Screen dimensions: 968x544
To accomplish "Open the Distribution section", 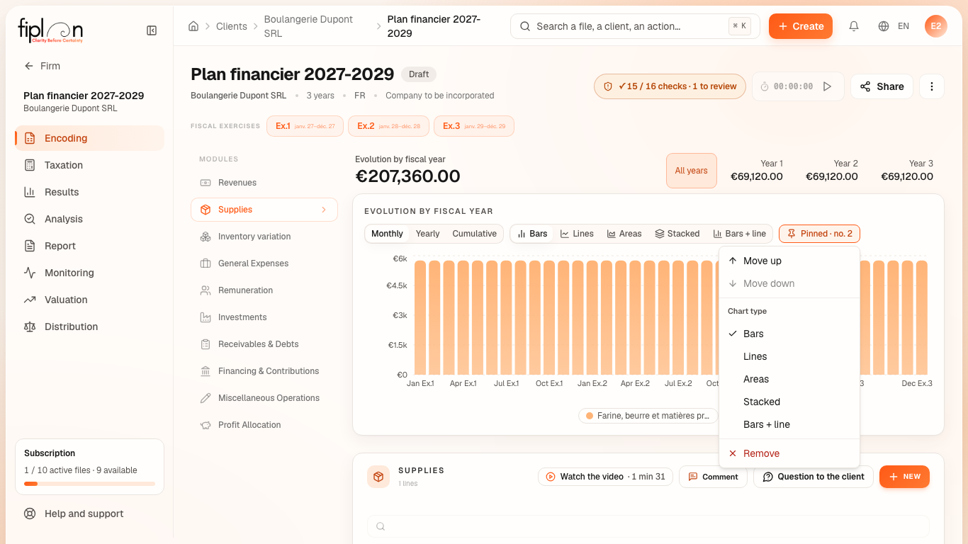I will click(x=89, y=327).
